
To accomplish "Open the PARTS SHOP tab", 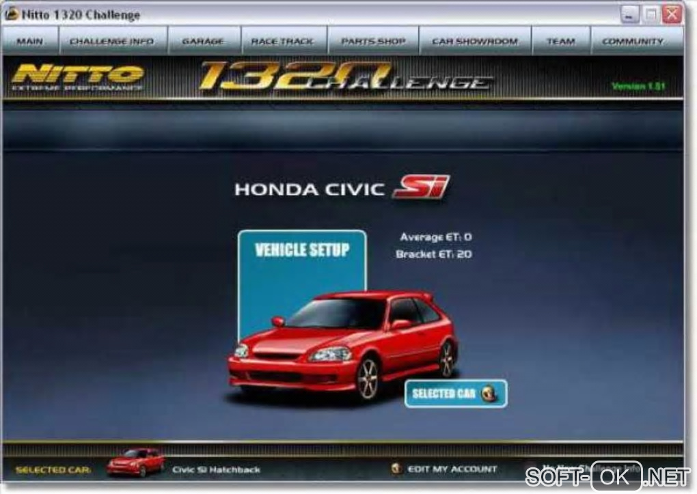I will [x=373, y=41].
